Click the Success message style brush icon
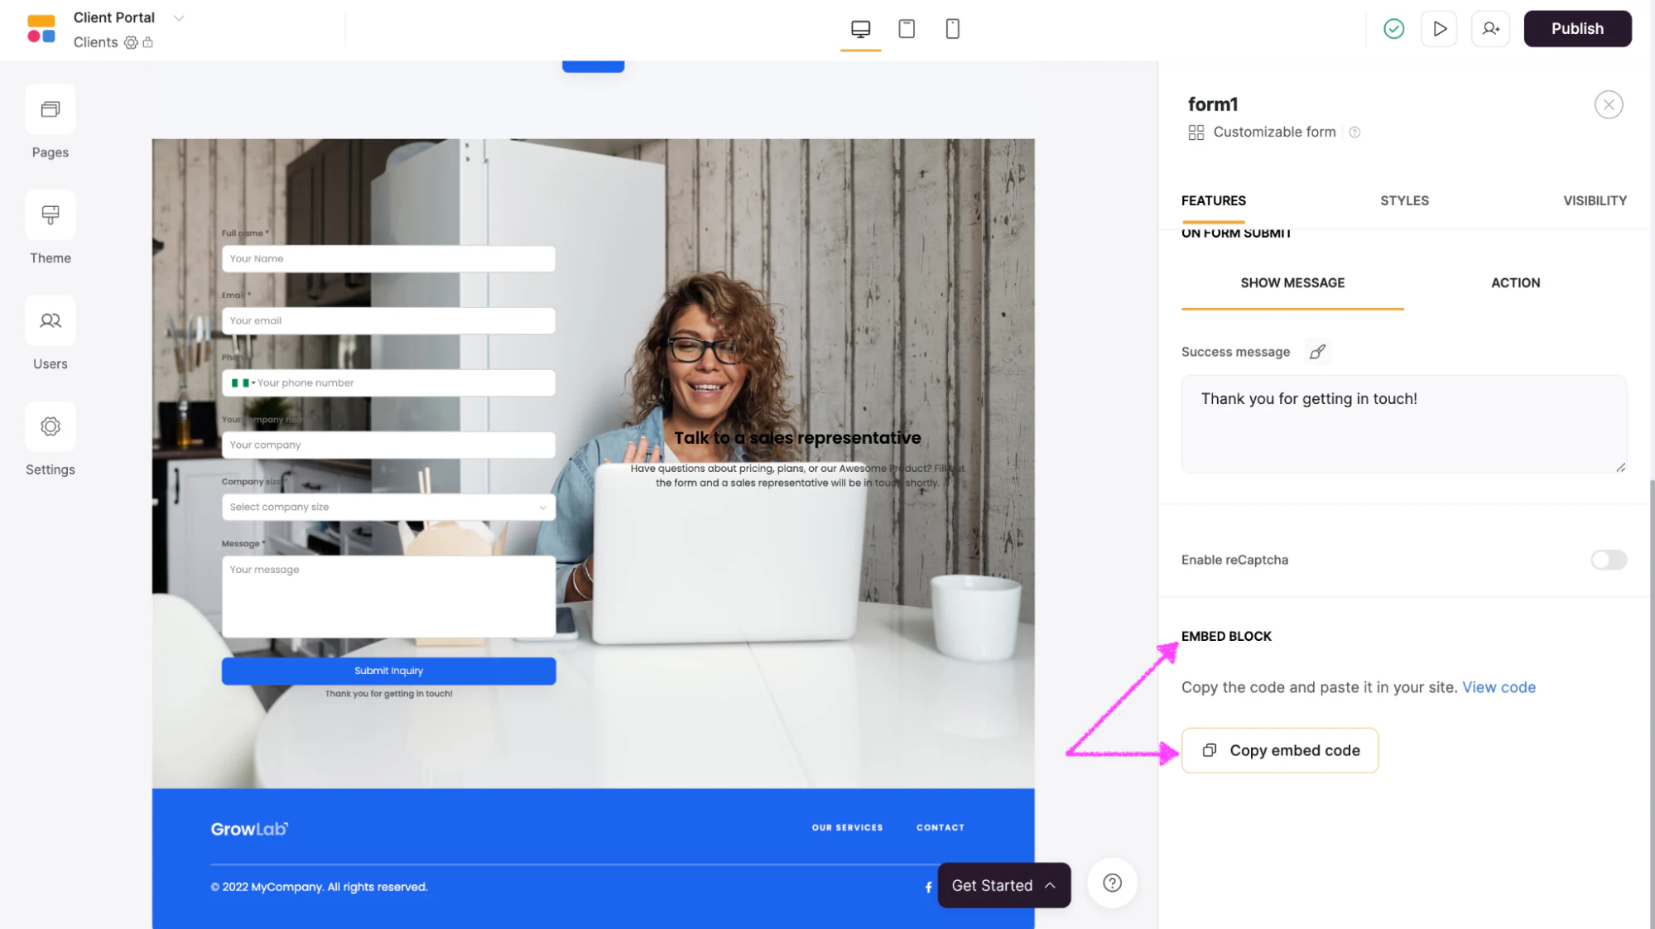This screenshot has width=1655, height=929. pyautogui.click(x=1317, y=352)
